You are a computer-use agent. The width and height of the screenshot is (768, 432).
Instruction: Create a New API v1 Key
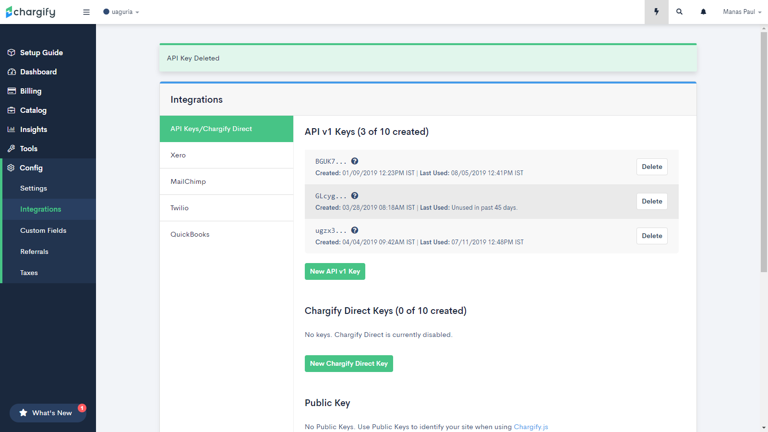(x=335, y=272)
